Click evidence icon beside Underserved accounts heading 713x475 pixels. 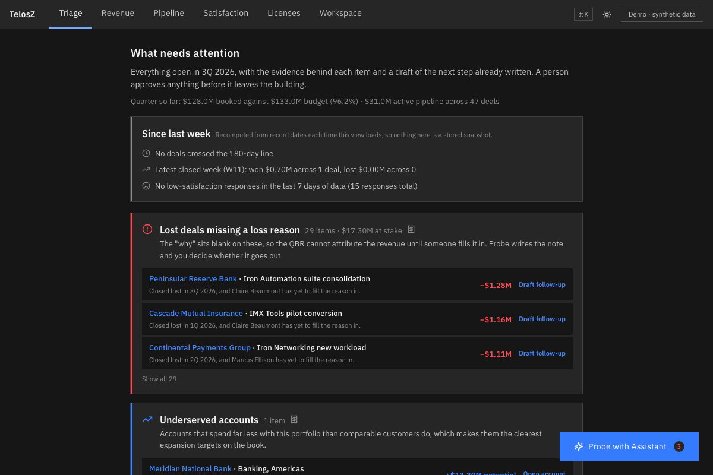click(x=294, y=420)
